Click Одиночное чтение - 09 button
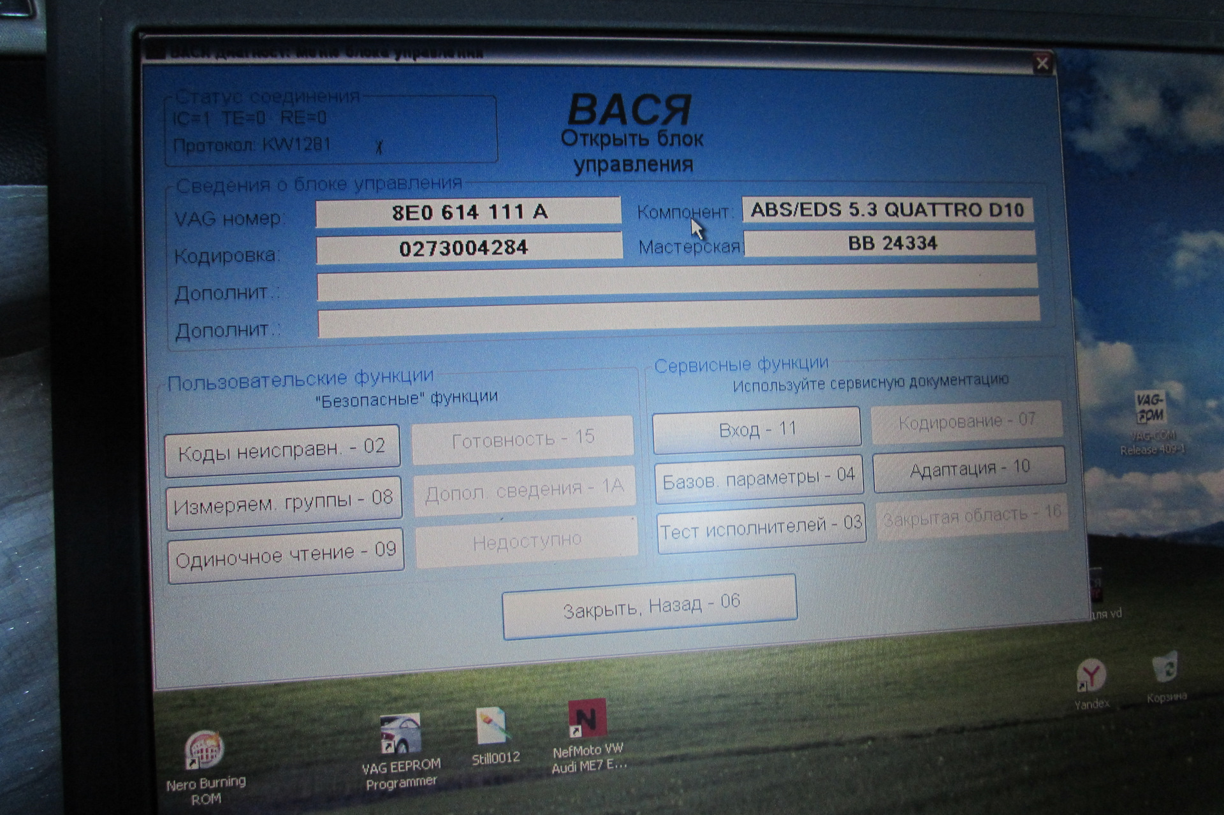The width and height of the screenshot is (1224, 815). tap(286, 555)
